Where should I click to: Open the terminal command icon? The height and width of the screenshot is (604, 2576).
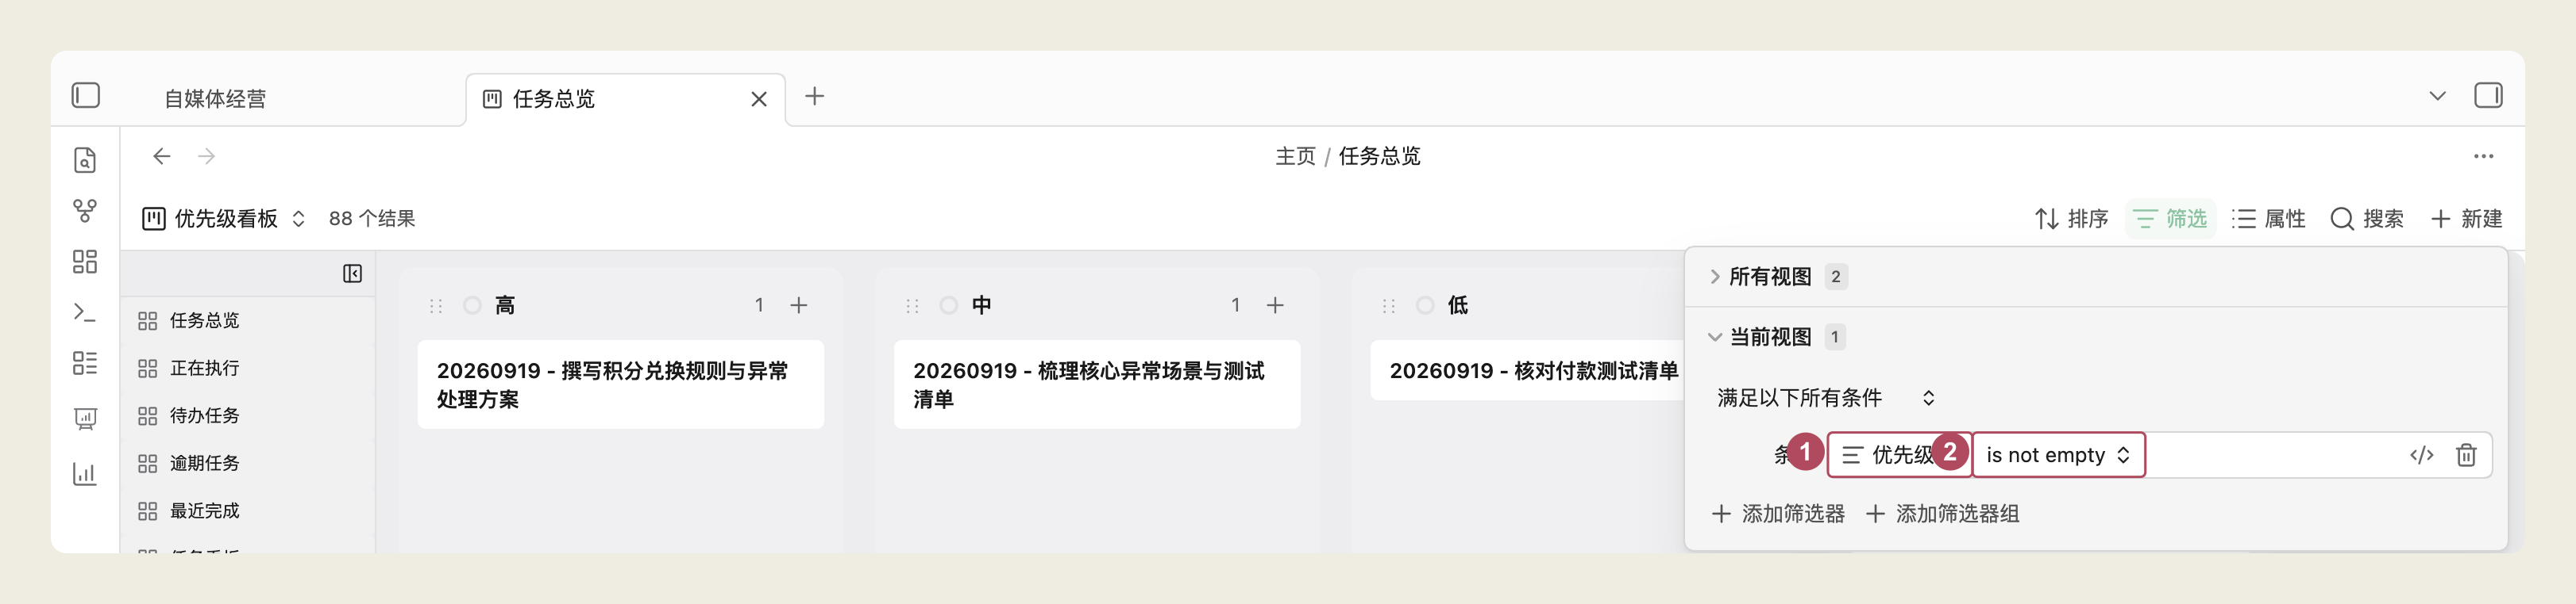(85, 312)
